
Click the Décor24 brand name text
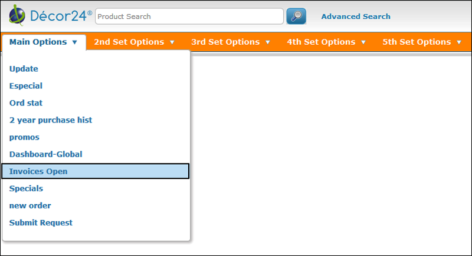[x=60, y=16]
